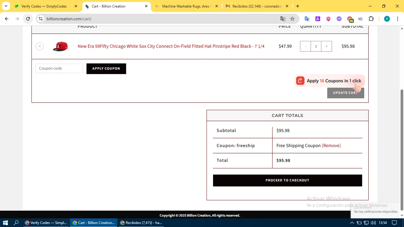Close the Verify Codes tab

pos(76,6)
